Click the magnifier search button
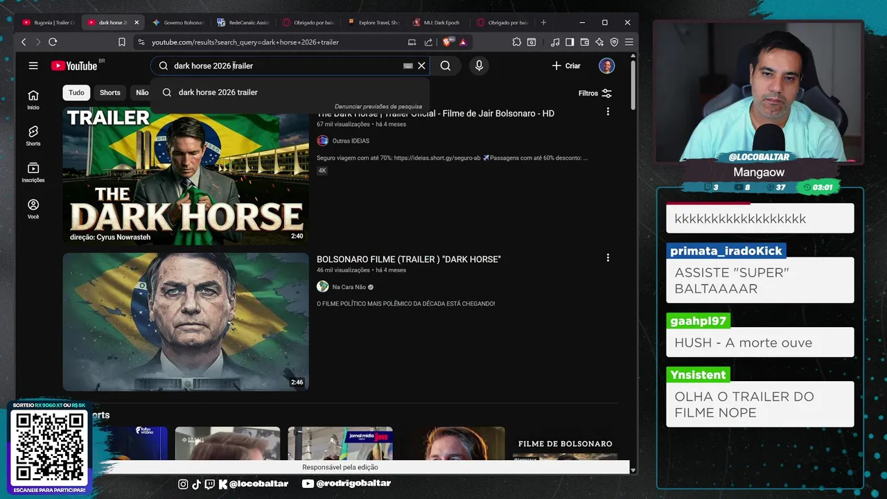Viewport: 887px width, 499px height. coord(446,66)
